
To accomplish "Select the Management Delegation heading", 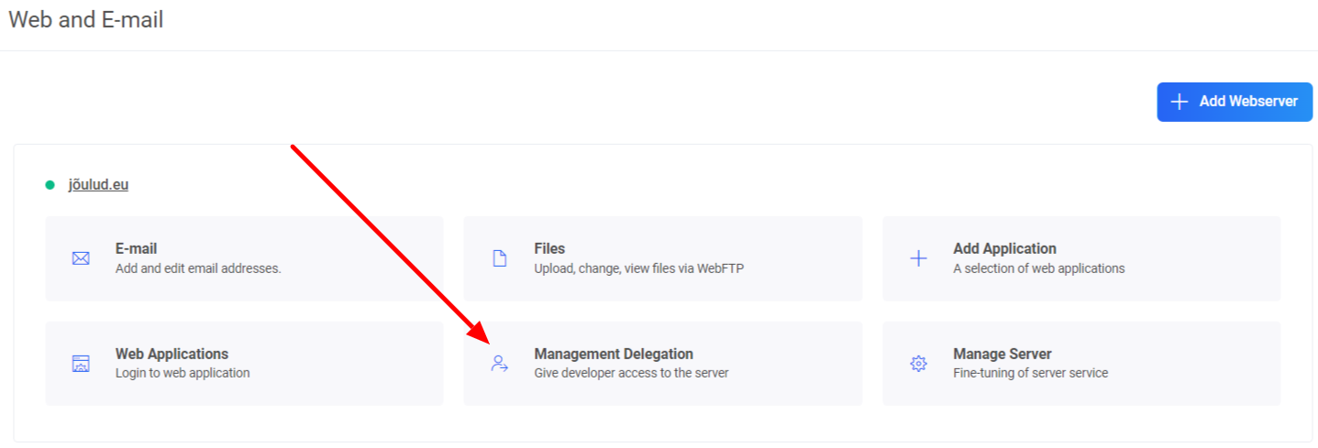I will point(614,354).
